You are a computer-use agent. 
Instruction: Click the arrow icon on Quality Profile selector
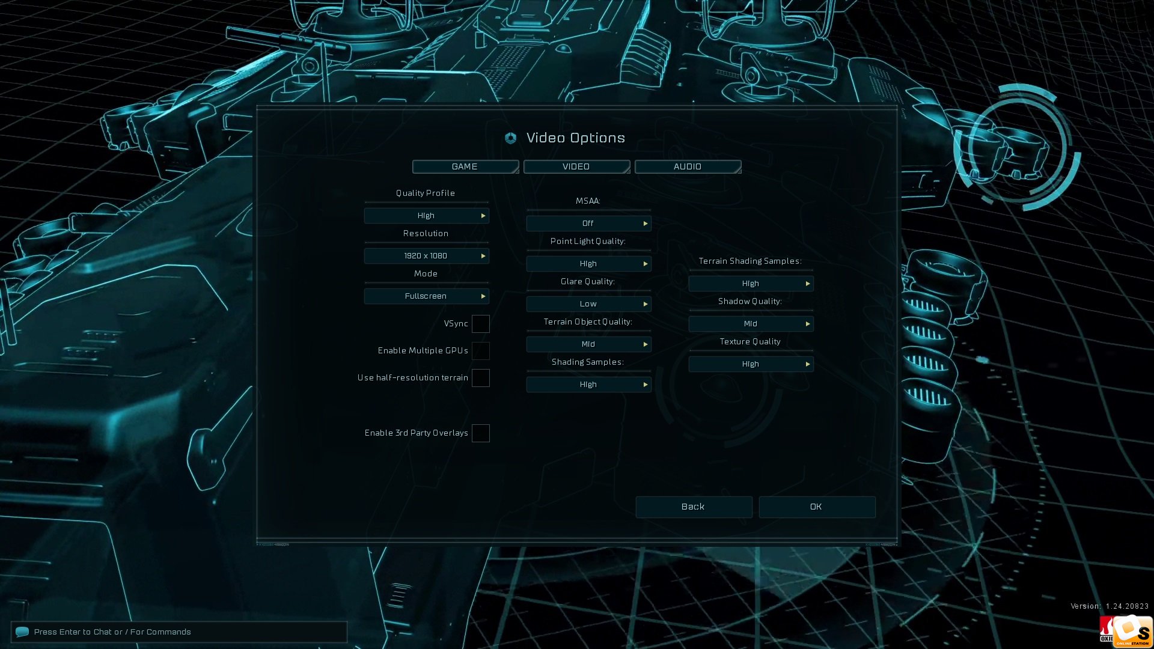tap(483, 216)
